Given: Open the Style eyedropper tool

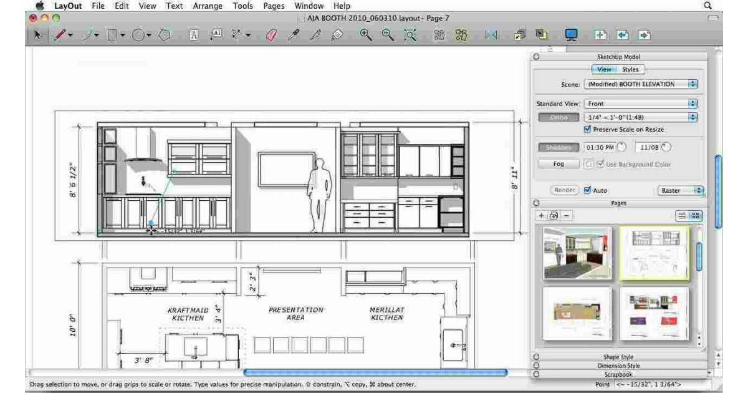Looking at the screenshot, I should point(294,36).
